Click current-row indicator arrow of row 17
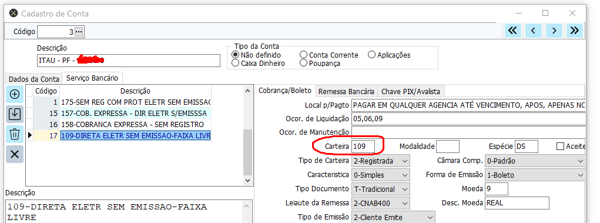The height and width of the screenshot is (223, 600). click(30, 136)
